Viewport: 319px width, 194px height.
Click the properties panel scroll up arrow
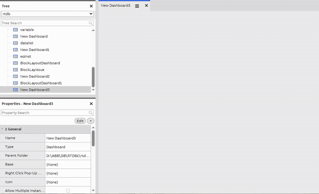(93, 127)
